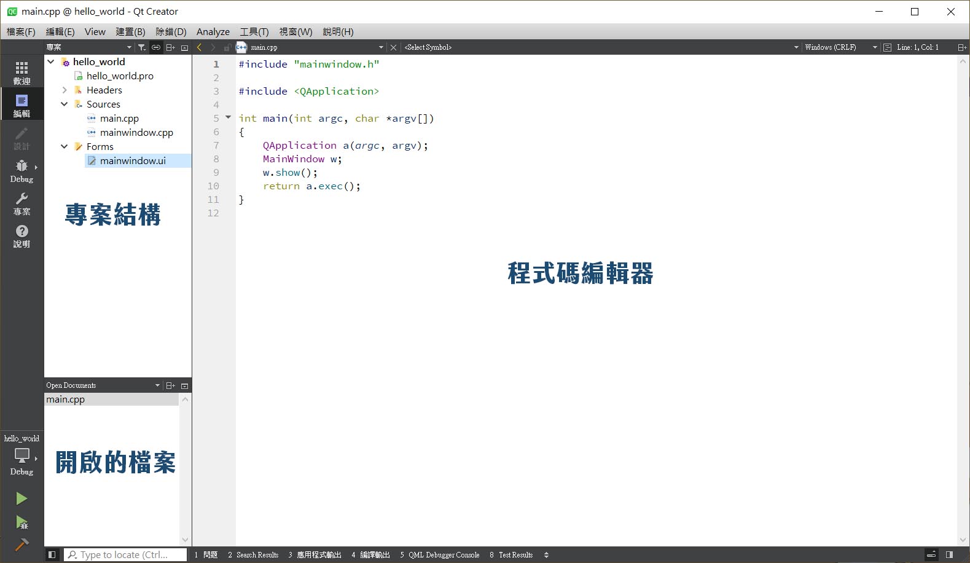The width and height of the screenshot is (970, 563).
Task: Show the Search Results output pane
Action: coord(253,555)
